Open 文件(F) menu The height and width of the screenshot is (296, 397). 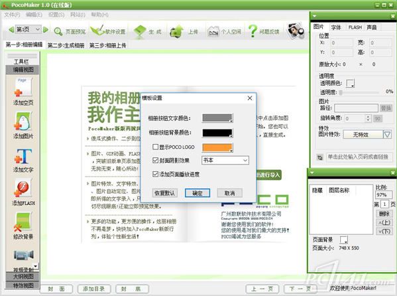(12, 15)
